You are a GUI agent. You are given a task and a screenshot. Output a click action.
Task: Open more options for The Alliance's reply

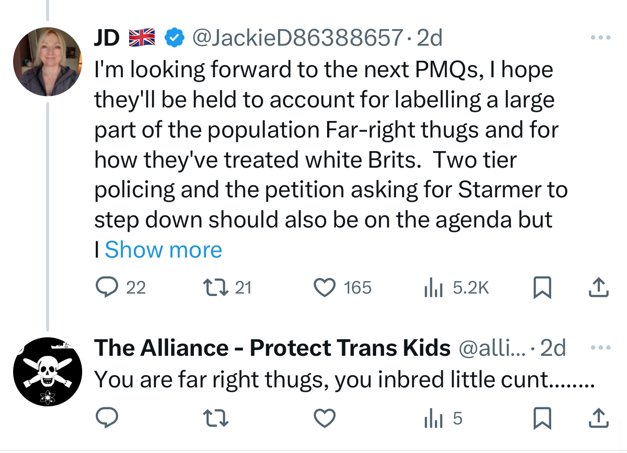point(601,348)
